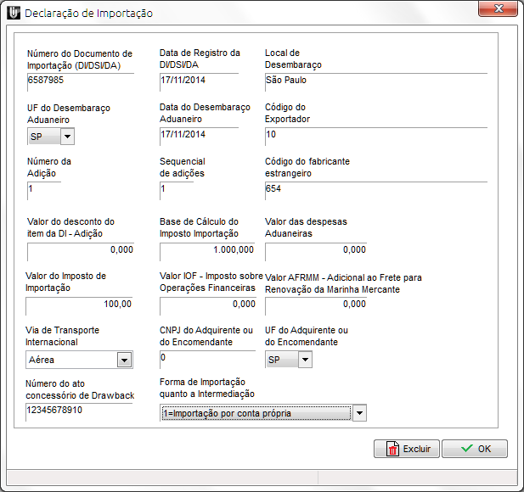This screenshot has height=492, width=524.
Task: Select the Número da Adição field
Action: click(43, 188)
